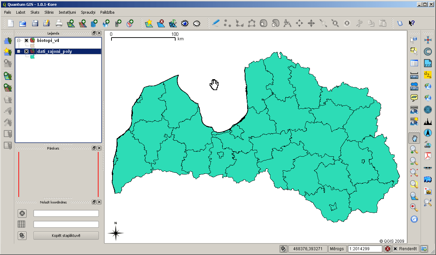Click the Cut Features scissors icon
The height and width of the screenshot is (255, 436).
(359, 23)
